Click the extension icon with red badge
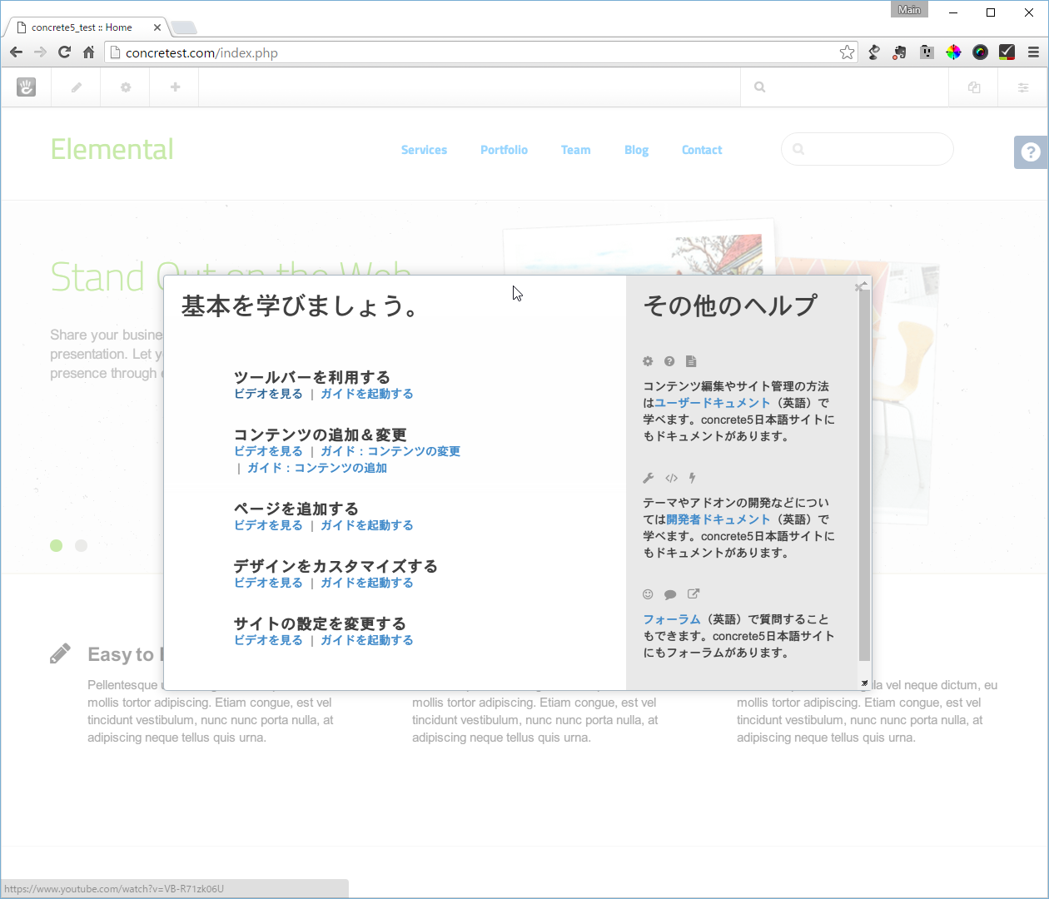The height and width of the screenshot is (899, 1049). coord(900,52)
